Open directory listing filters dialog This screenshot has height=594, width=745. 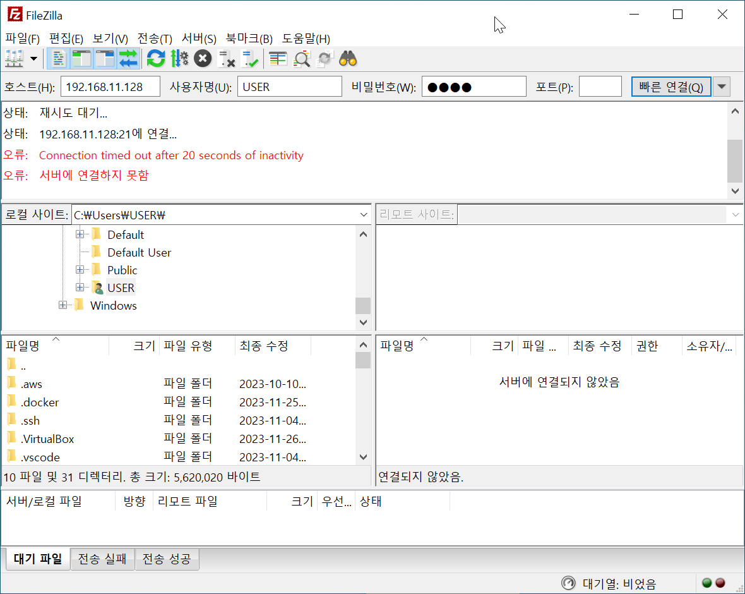click(x=277, y=59)
